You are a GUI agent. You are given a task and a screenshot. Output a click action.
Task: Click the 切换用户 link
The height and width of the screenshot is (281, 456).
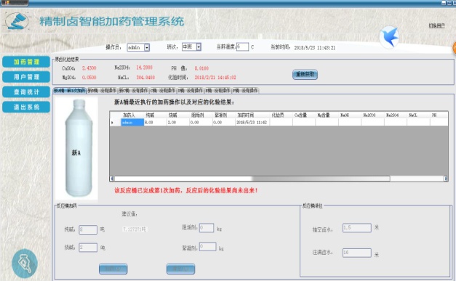(436, 26)
